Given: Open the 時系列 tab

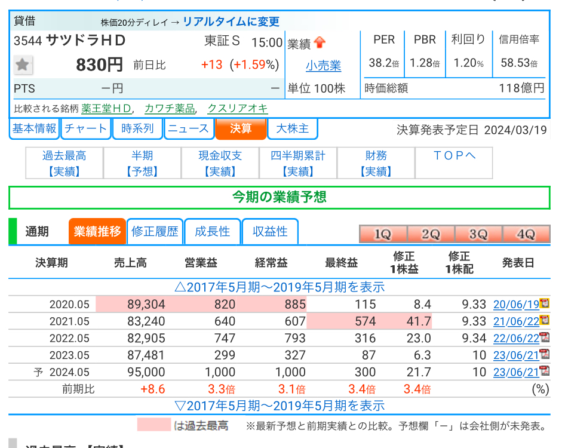Looking at the screenshot, I should pyautogui.click(x=137, y=128).
